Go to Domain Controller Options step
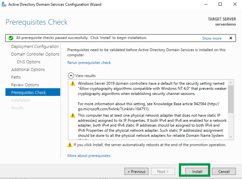Screen dimensions: 242x179 35,54
